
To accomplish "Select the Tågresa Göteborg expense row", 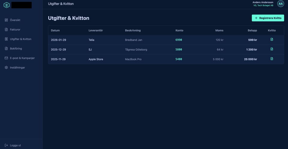I will [x=136, y=49].
